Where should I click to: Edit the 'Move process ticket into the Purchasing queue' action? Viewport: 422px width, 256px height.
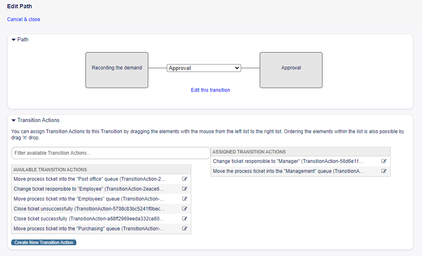(x=185, y=228)
